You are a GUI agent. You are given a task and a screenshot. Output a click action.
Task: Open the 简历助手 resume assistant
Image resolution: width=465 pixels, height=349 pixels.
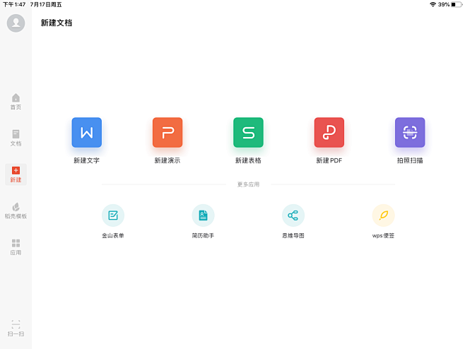click(x=203, y=215)
